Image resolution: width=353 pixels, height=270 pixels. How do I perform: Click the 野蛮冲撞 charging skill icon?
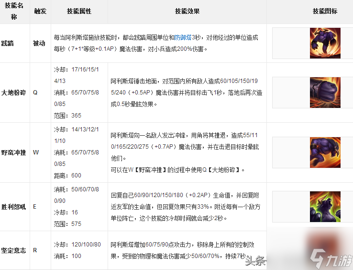pos(325,153)
